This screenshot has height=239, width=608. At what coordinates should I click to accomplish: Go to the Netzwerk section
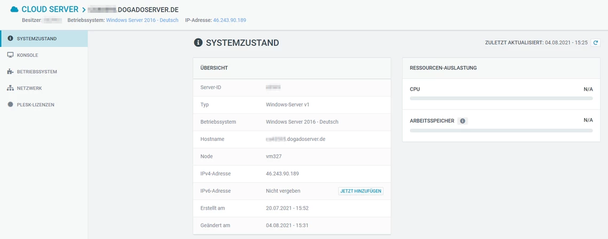[29, 88]
